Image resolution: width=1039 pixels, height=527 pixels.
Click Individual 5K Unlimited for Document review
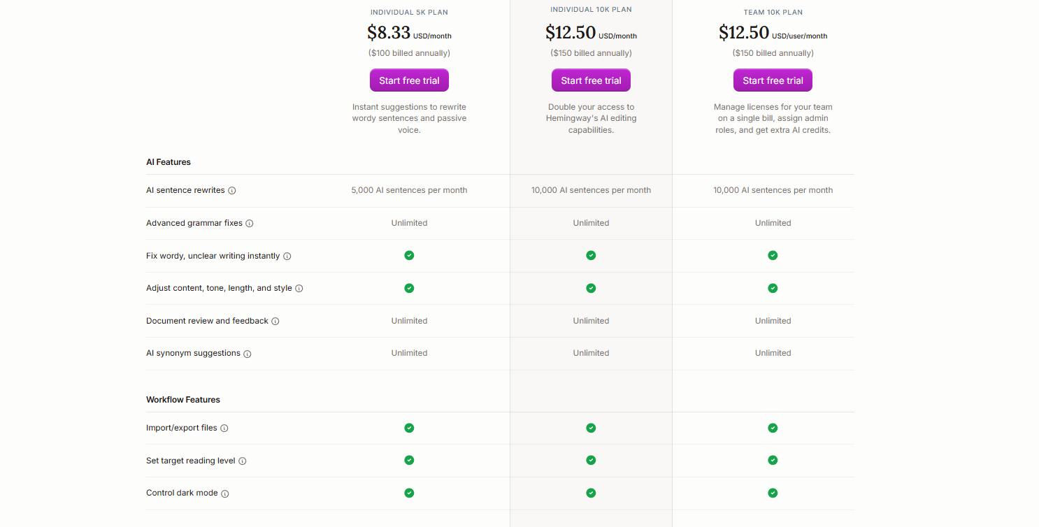pyautogui.click(x=409, y=321)
